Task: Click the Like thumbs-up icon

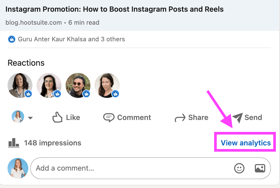Action: pyautogui.click(x=57, y=117)
